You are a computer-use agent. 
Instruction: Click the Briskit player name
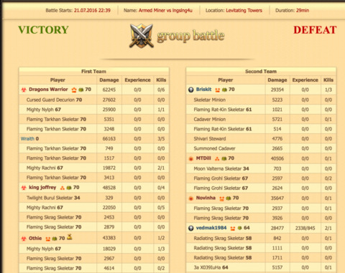point(203,90)
